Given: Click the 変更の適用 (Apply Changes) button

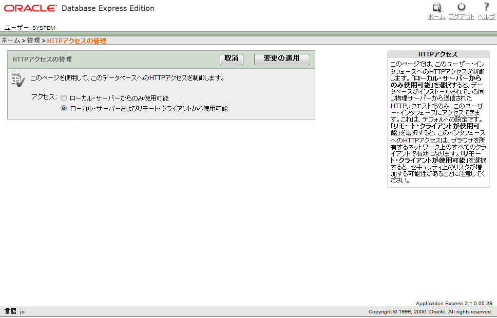Looking at the screenshot, I should click(282, 59).
